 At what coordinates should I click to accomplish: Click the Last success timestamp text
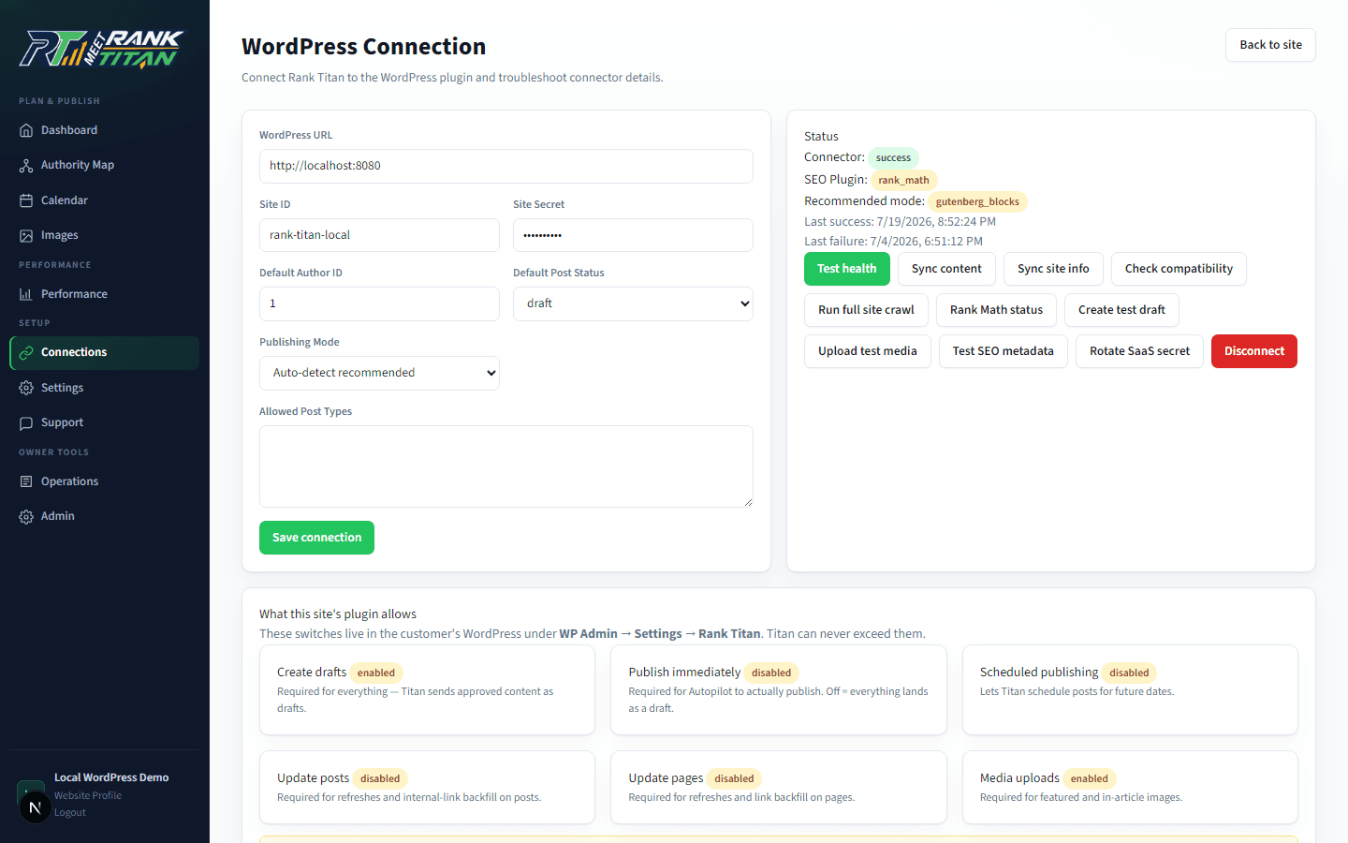click(900, 222)
